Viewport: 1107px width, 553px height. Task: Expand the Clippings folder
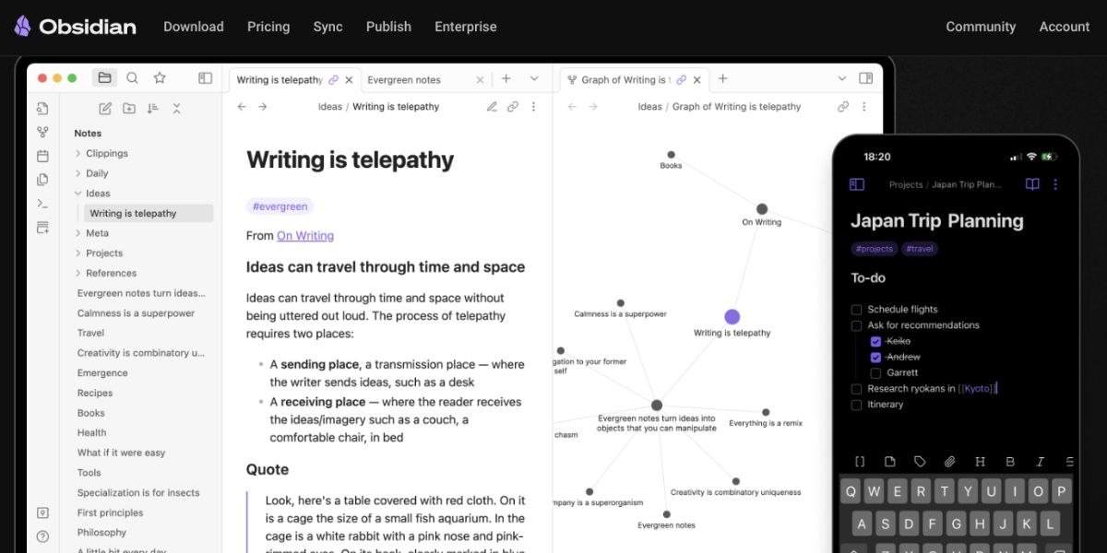coord(101,154)
